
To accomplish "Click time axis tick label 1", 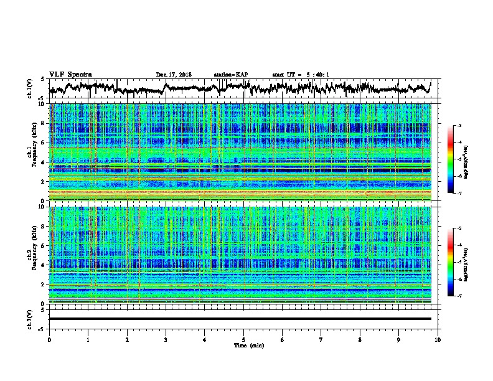I will [x=88, y=340].
